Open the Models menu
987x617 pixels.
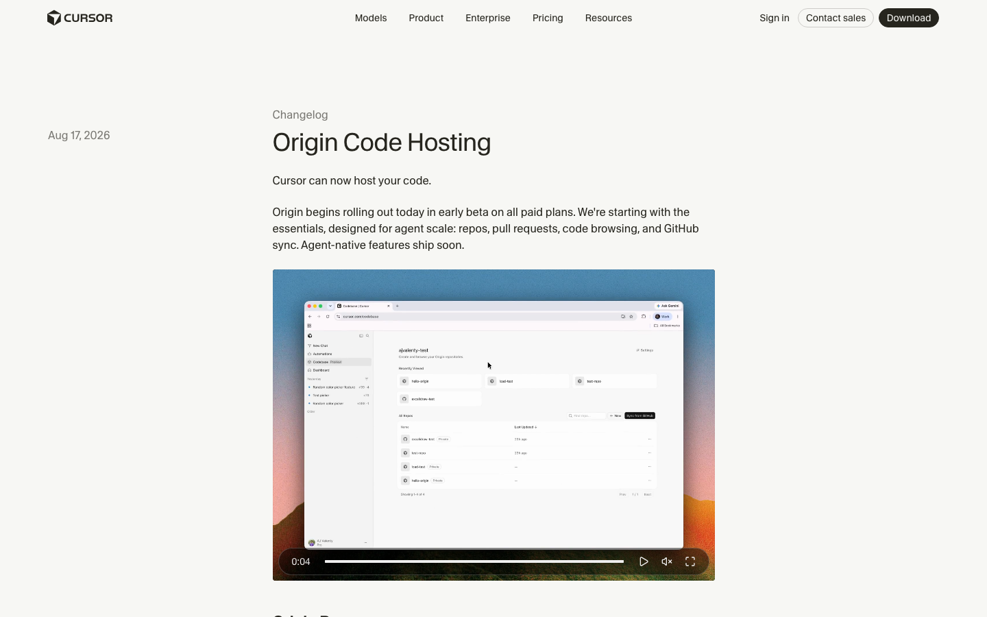(x=371, y=18)
